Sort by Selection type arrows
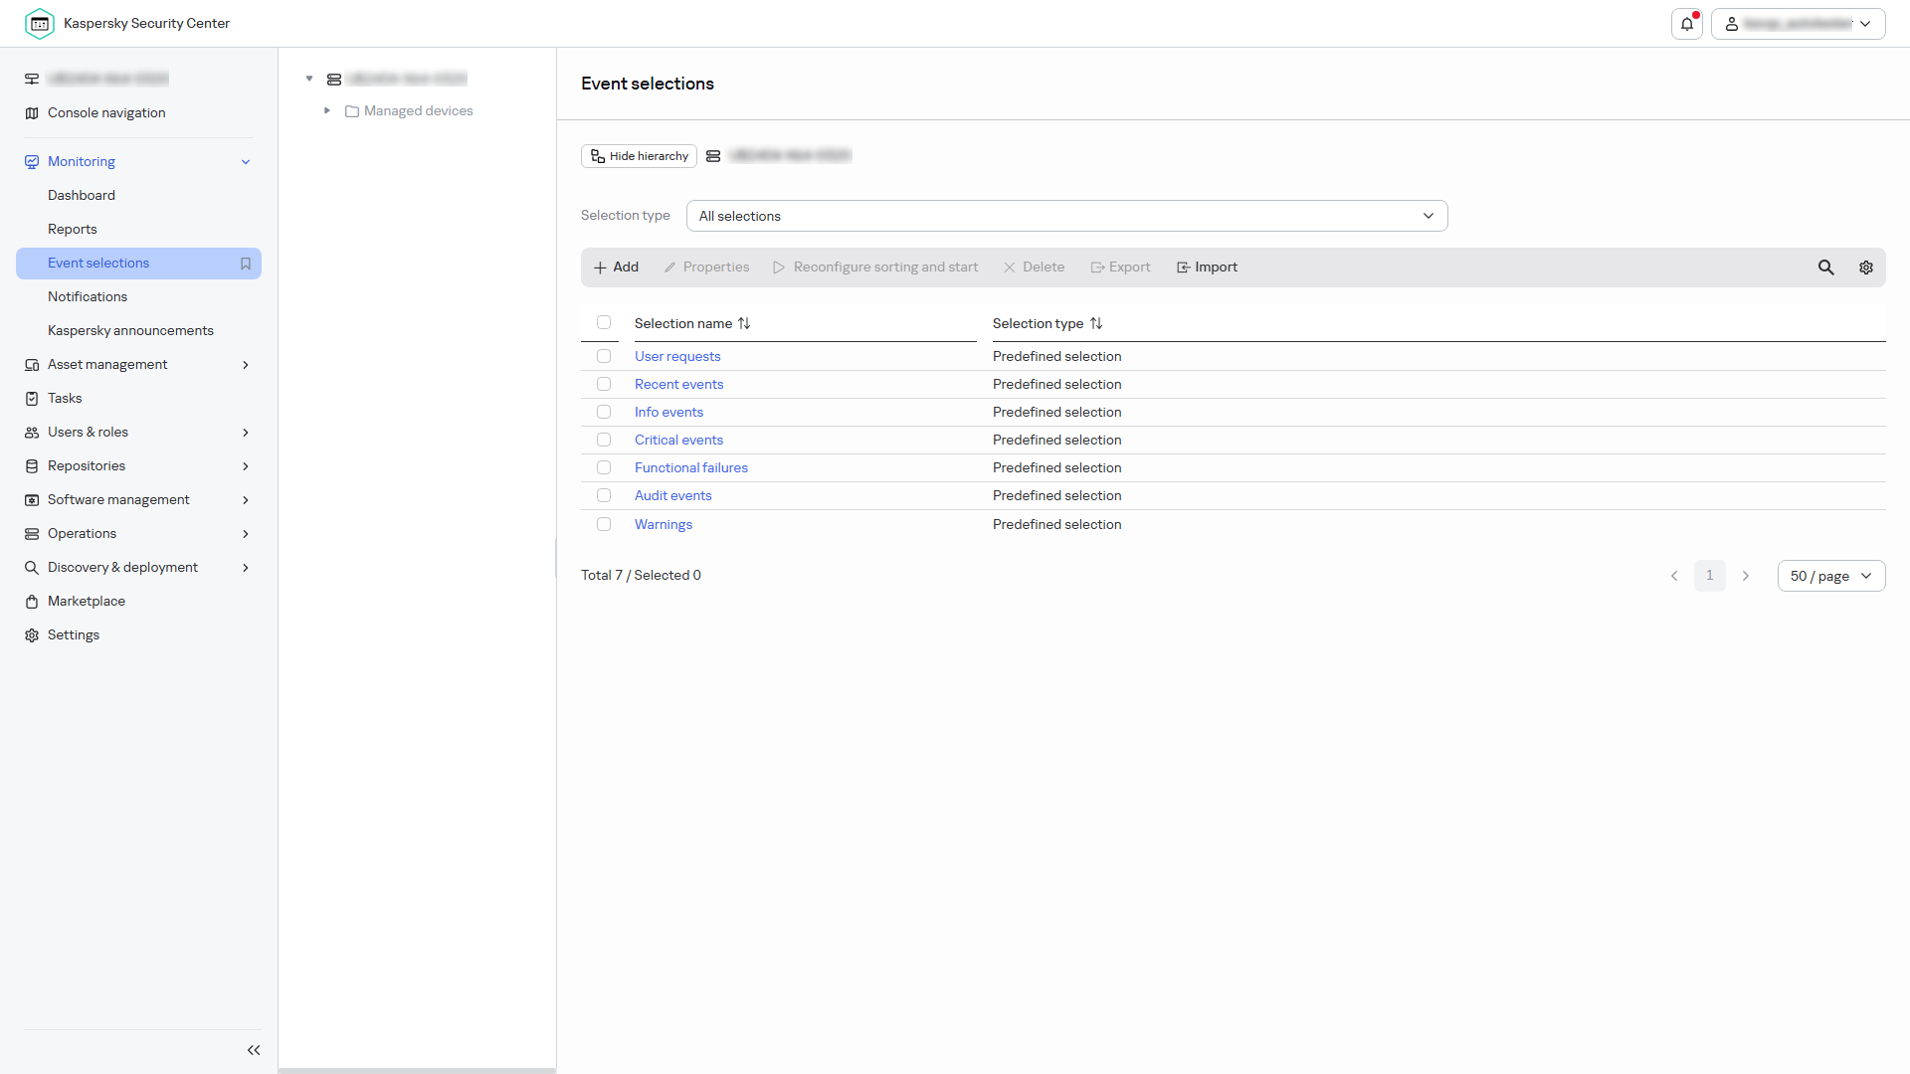This screenshot has height=1074, width=1910. click(1096, 323)
